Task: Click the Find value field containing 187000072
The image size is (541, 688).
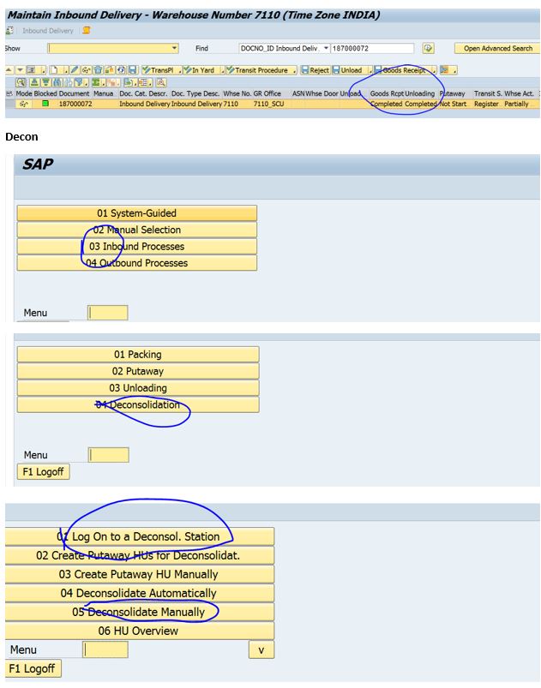Action: pyautogui.click(x=371, y=49)
